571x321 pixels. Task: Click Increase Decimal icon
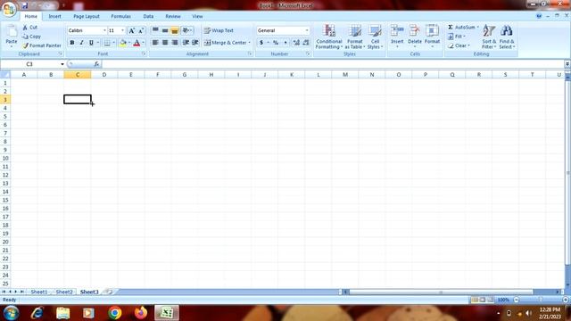pyautogui.click(x=296, y=43)
